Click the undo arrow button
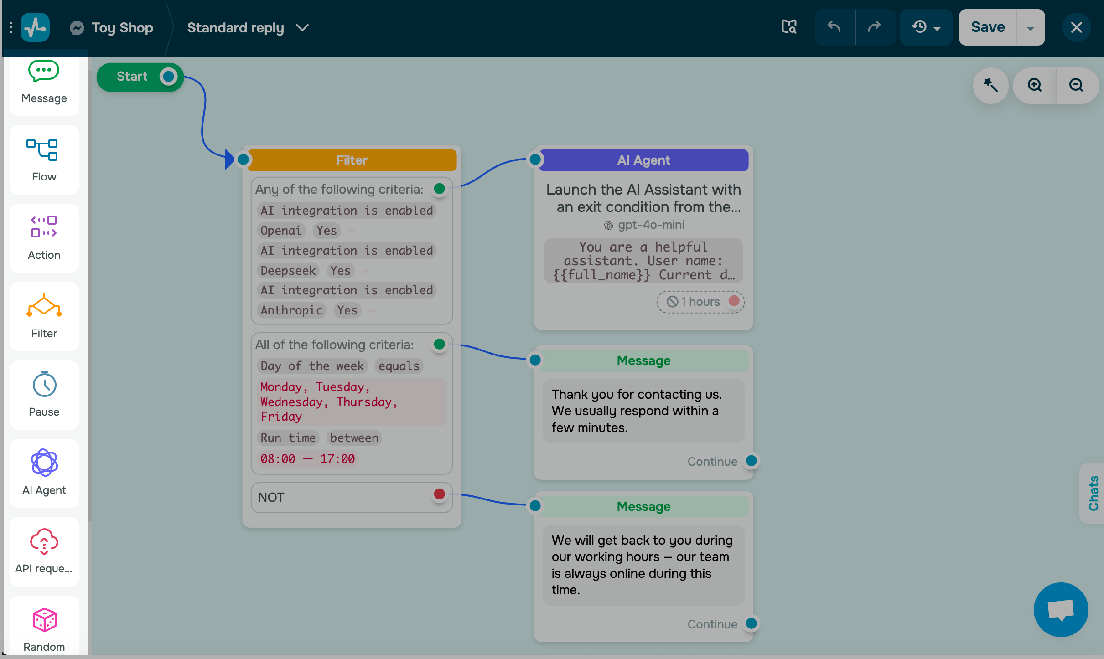The height and width of the screenshot is (659, 1104). [834, 27]
